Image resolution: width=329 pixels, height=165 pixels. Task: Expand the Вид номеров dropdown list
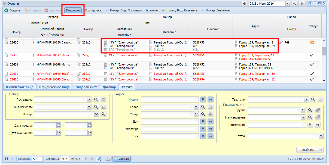click(x=89, y=107)
